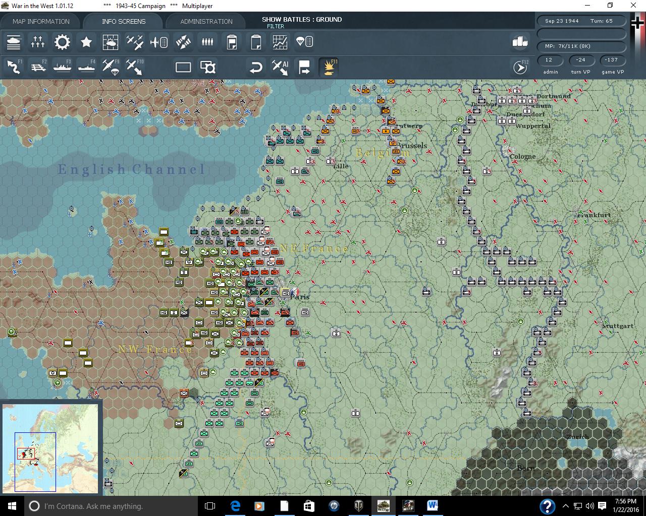Viewport: 646px width, 516px height.
Task: Click the undo move arrow icon
Action: 256,67
